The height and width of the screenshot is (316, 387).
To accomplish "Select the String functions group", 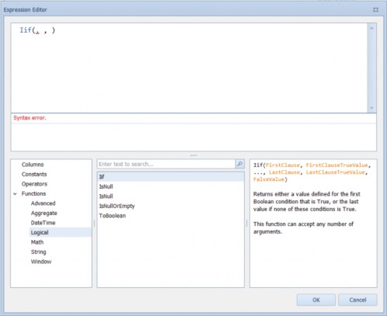I will pos(38,252).
